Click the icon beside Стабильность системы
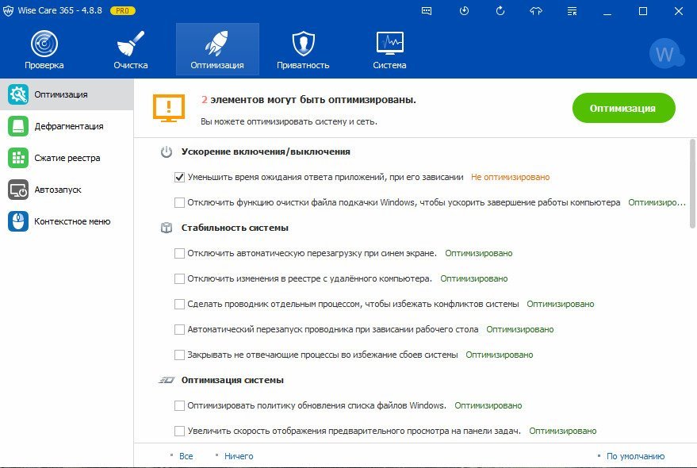Screen dimensions: 697x468 coord(167,228)
